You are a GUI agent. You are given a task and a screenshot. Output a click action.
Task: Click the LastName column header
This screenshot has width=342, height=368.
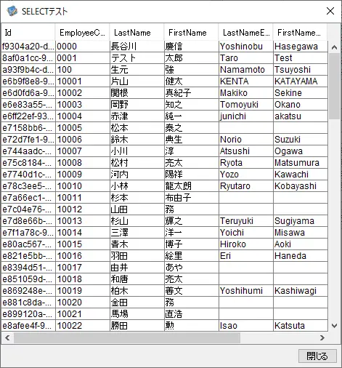coord(137,32)
